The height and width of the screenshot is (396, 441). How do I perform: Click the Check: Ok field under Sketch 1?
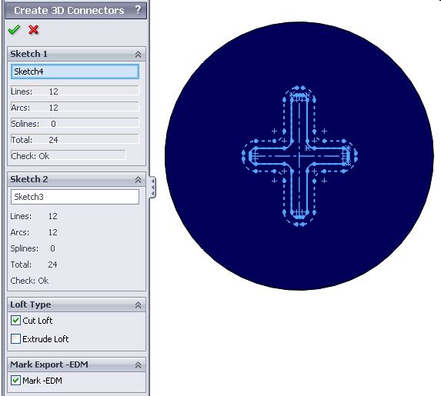(x=68, y=155)
